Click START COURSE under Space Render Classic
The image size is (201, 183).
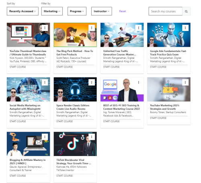coord(64,121)
